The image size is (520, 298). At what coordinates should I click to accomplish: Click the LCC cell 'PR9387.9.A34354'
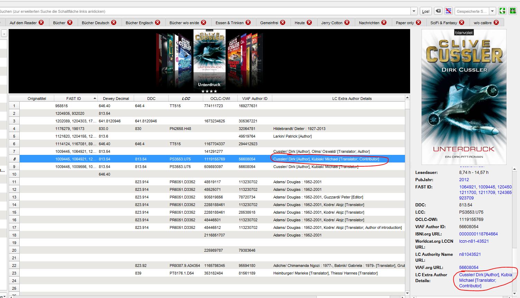pos(186,266)
